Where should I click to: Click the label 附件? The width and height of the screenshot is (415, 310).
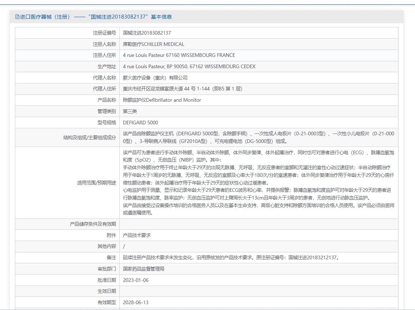pos(111,235)
